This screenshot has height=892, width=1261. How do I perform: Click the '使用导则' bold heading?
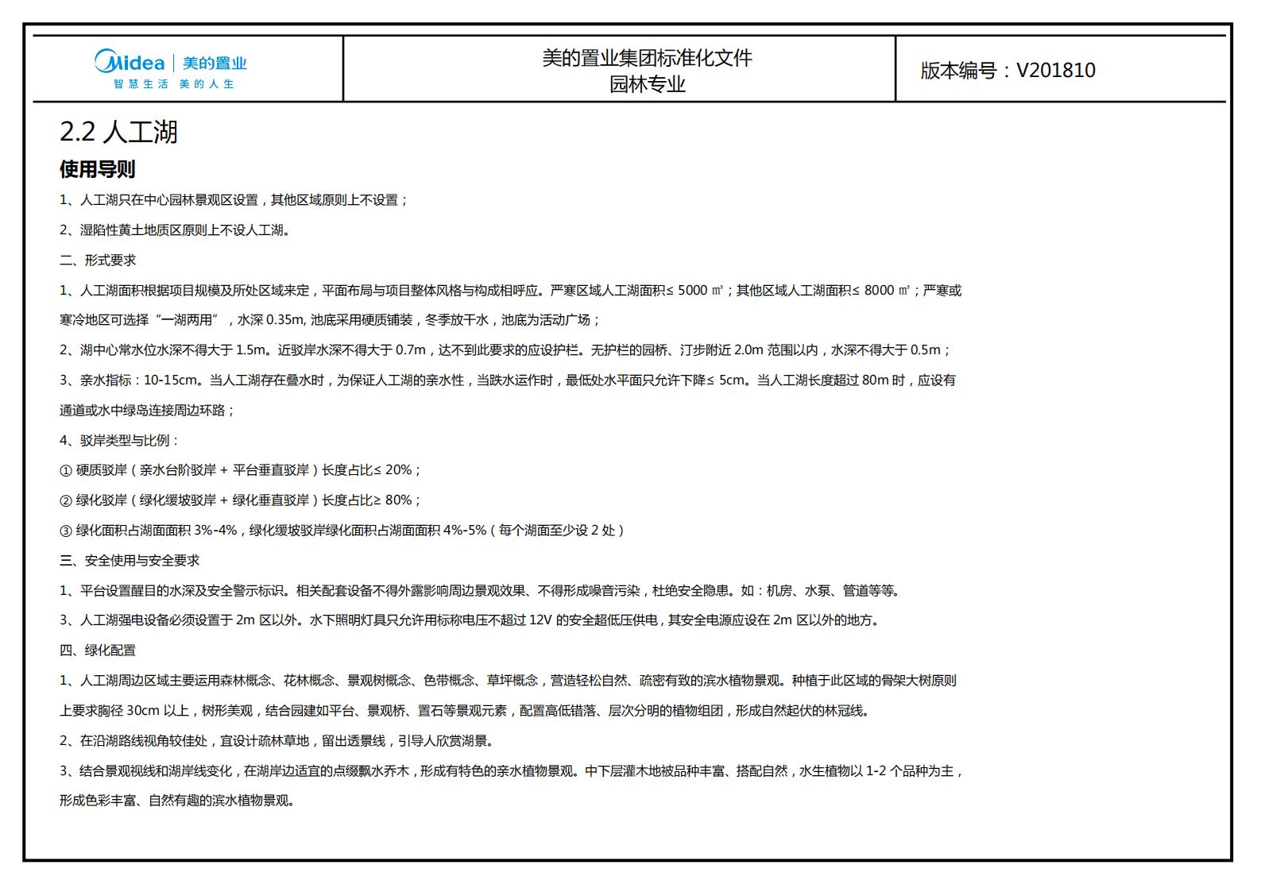(98, 169)
